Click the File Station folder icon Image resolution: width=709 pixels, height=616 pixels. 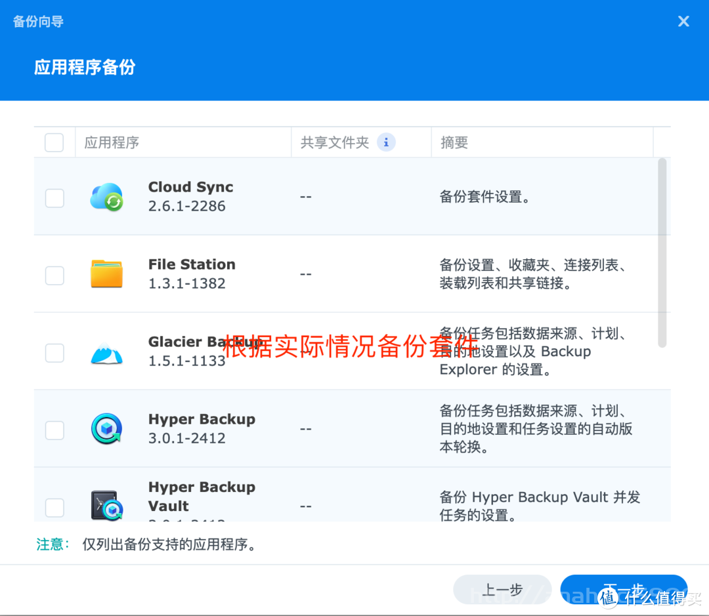coord(107,274)
